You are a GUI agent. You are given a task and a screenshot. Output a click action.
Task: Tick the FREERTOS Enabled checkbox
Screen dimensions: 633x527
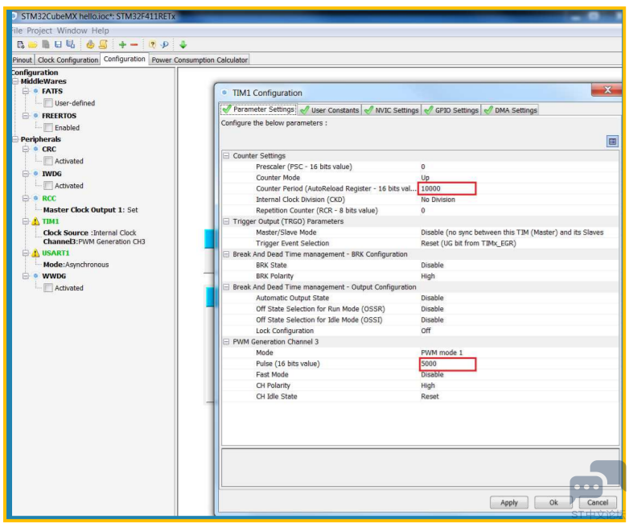coord(48,128)
